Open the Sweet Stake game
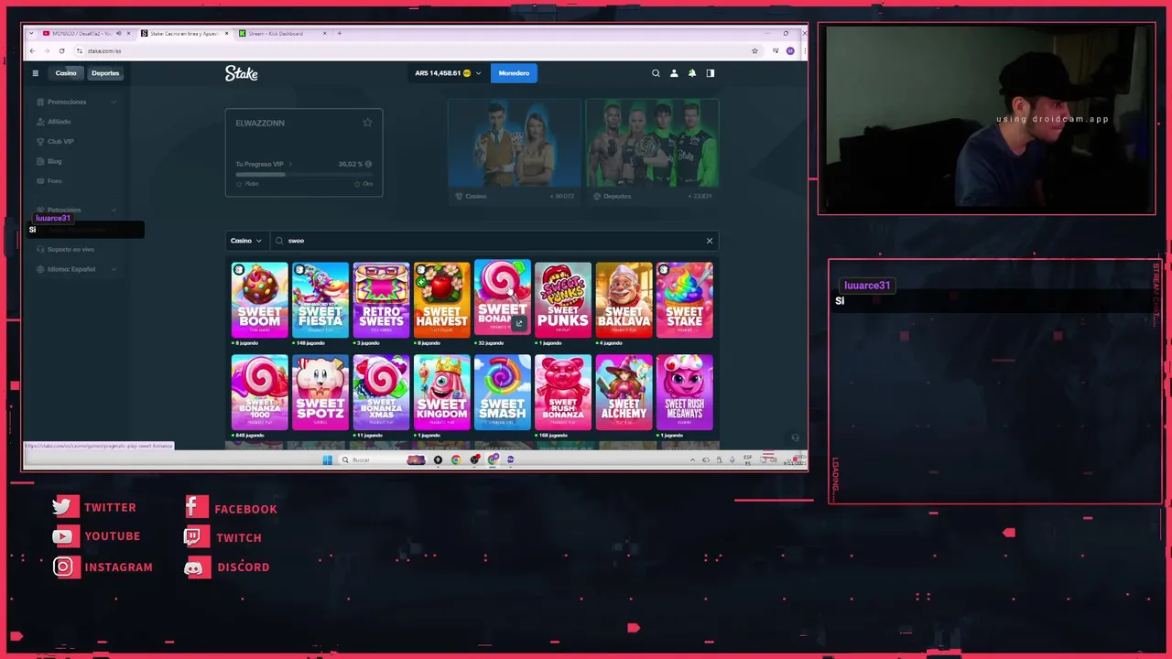Image resolution: width=1172 pixels, height=659 pixels. [x=684, y=299]
